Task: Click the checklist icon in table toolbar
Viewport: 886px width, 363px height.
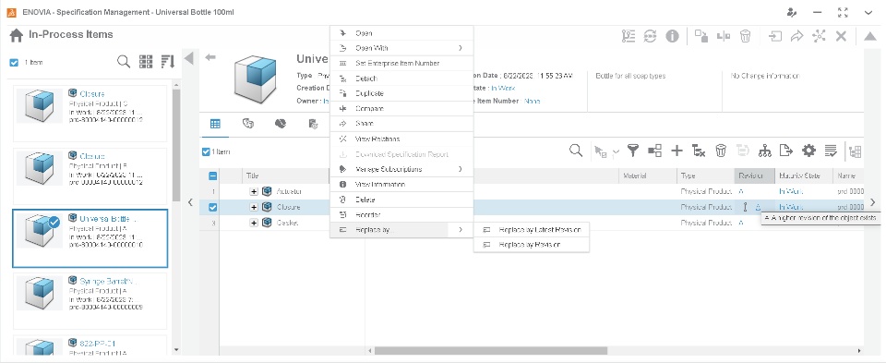Action: click(x=831, y=151)
